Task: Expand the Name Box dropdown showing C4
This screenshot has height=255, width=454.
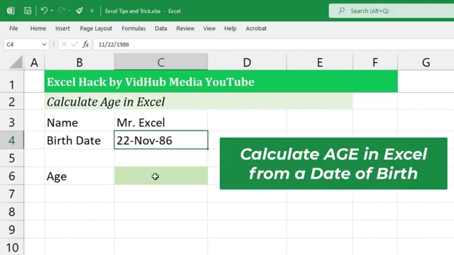Action: pyautogui.click(x=44, y=45)
